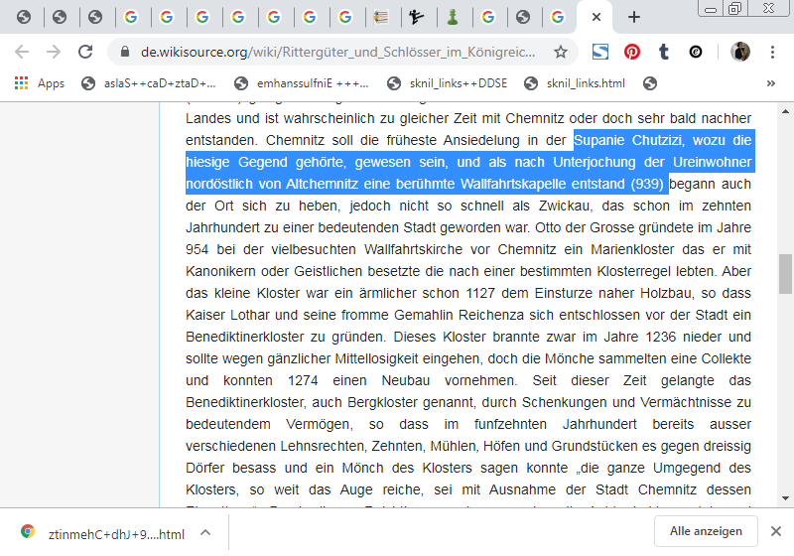Click the word 'Lehnsrechten'

[x=322, y=446]
